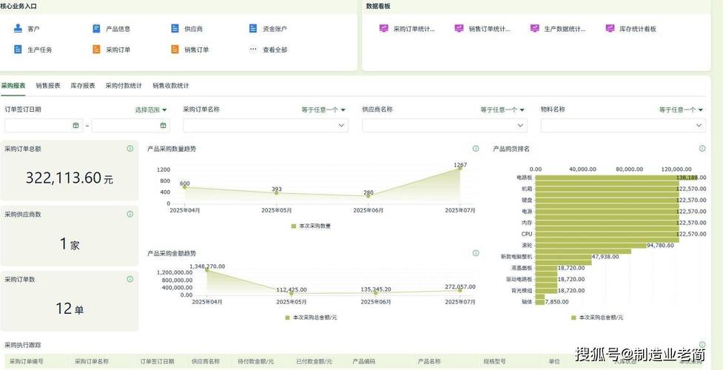This screenshot has width=723, height=370.
Task: Open the 客户 entry icon
Action: (18, 28)
